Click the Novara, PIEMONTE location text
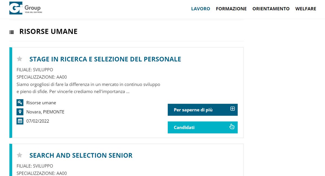This screenshot has height=176, width=325. coord(45,112)
